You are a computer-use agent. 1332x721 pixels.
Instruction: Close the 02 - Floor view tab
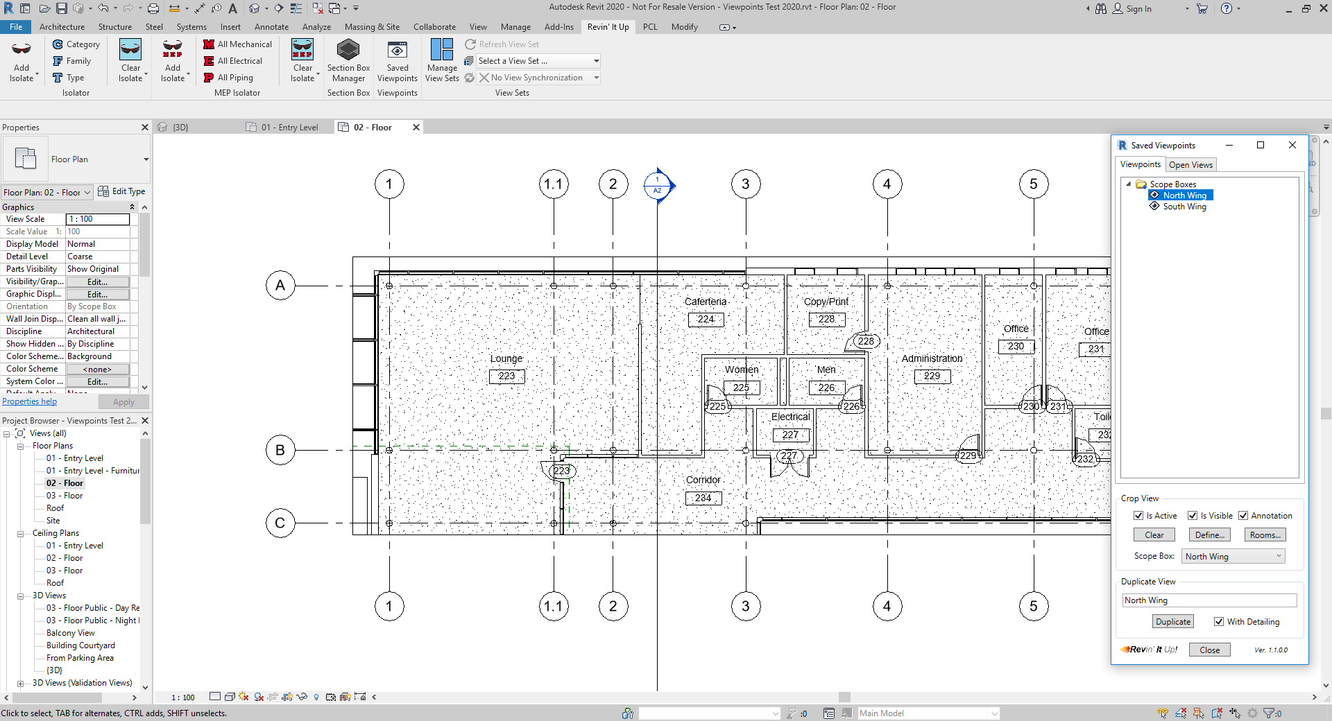(x=416, y=128)
